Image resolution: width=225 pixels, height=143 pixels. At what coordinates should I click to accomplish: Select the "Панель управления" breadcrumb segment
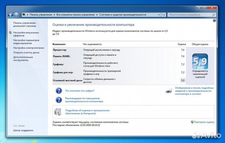coord(41,15)
